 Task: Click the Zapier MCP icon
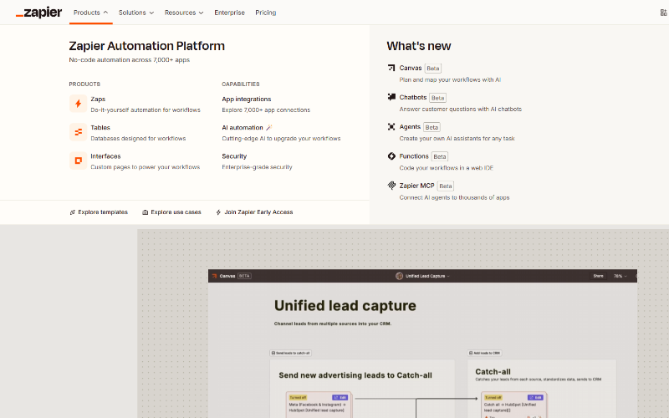(x=391, y=186)
